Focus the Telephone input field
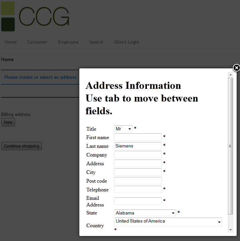Screen dimensions: 240x241 [x=138, y=189]
